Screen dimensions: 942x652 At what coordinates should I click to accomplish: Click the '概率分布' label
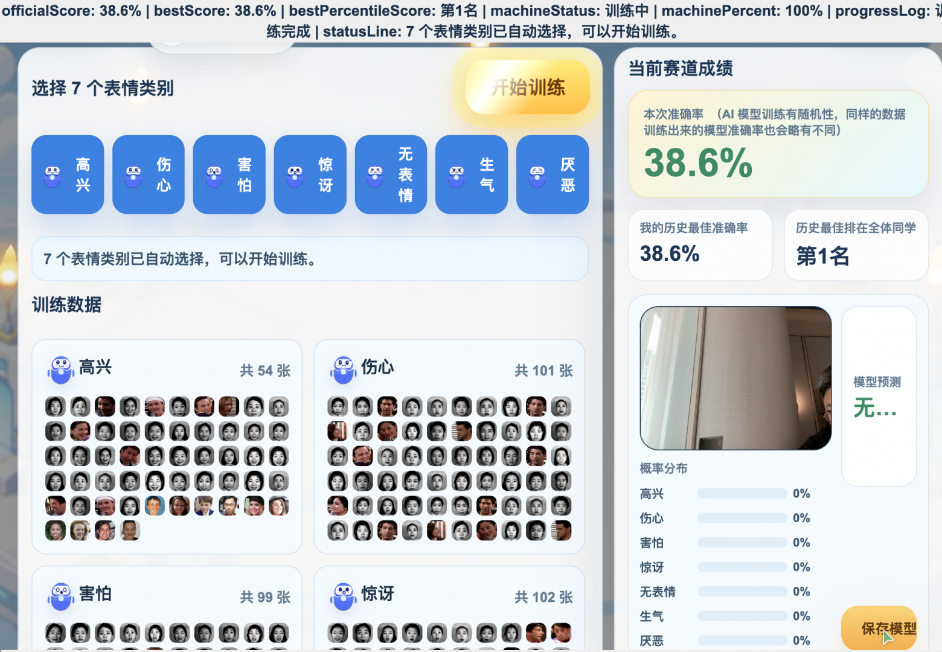pyautogui.click(x=664, y=468)
